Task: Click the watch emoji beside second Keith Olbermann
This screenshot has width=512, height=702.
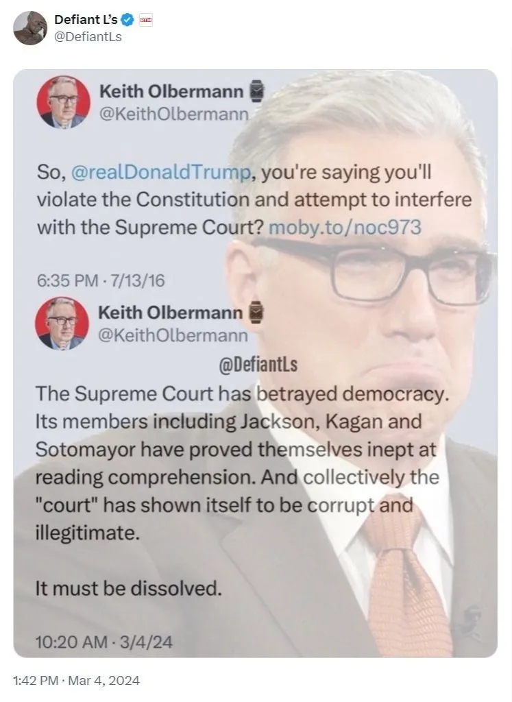Action: tap(255, 313)
